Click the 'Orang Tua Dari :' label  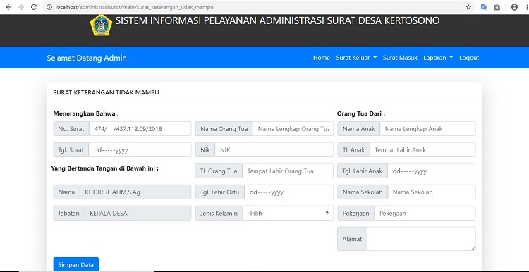point(361,113)
